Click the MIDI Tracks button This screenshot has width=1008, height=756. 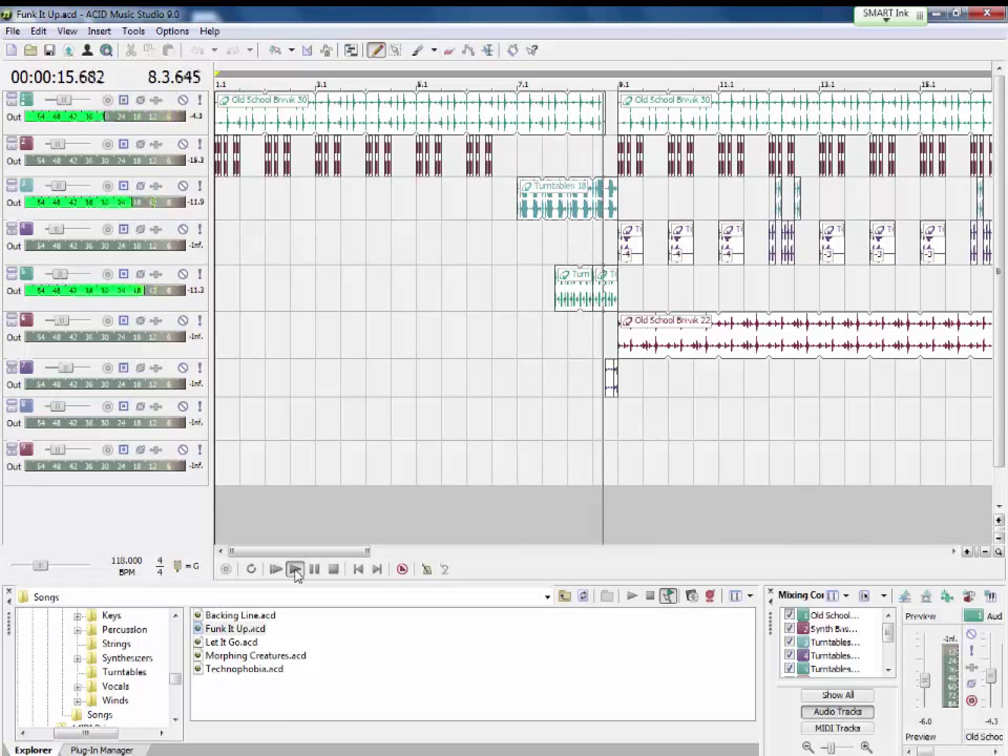837,728
